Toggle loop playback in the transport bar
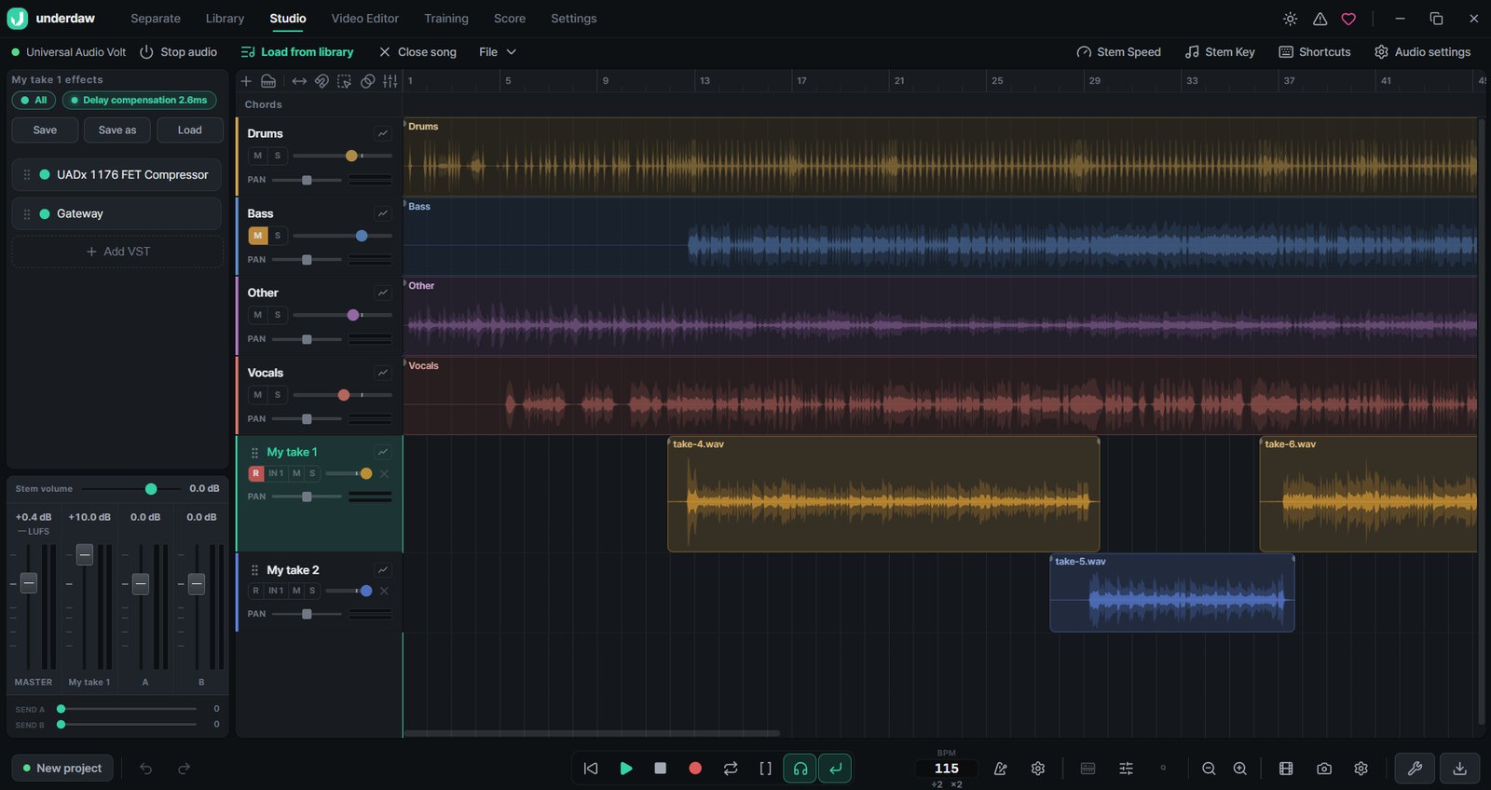 pos(731,769)
